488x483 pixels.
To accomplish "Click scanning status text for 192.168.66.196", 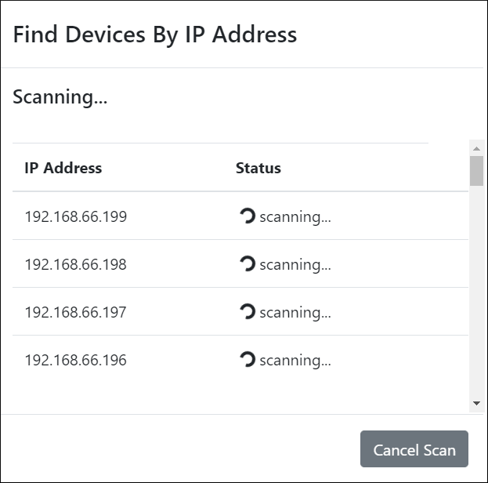I will point(295,361).
